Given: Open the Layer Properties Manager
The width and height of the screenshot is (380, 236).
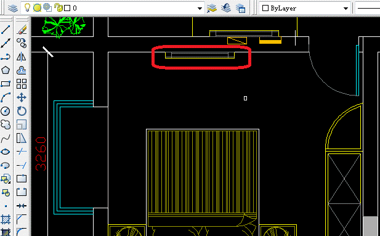Looking at the screenshot, I should point(12,8).
